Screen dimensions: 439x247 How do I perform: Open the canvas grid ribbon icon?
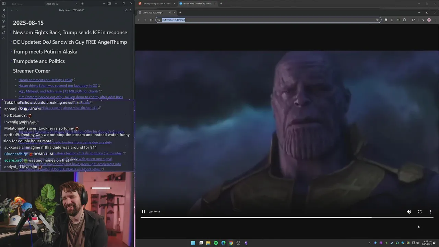pyautogui.click(x=3, y=27)
